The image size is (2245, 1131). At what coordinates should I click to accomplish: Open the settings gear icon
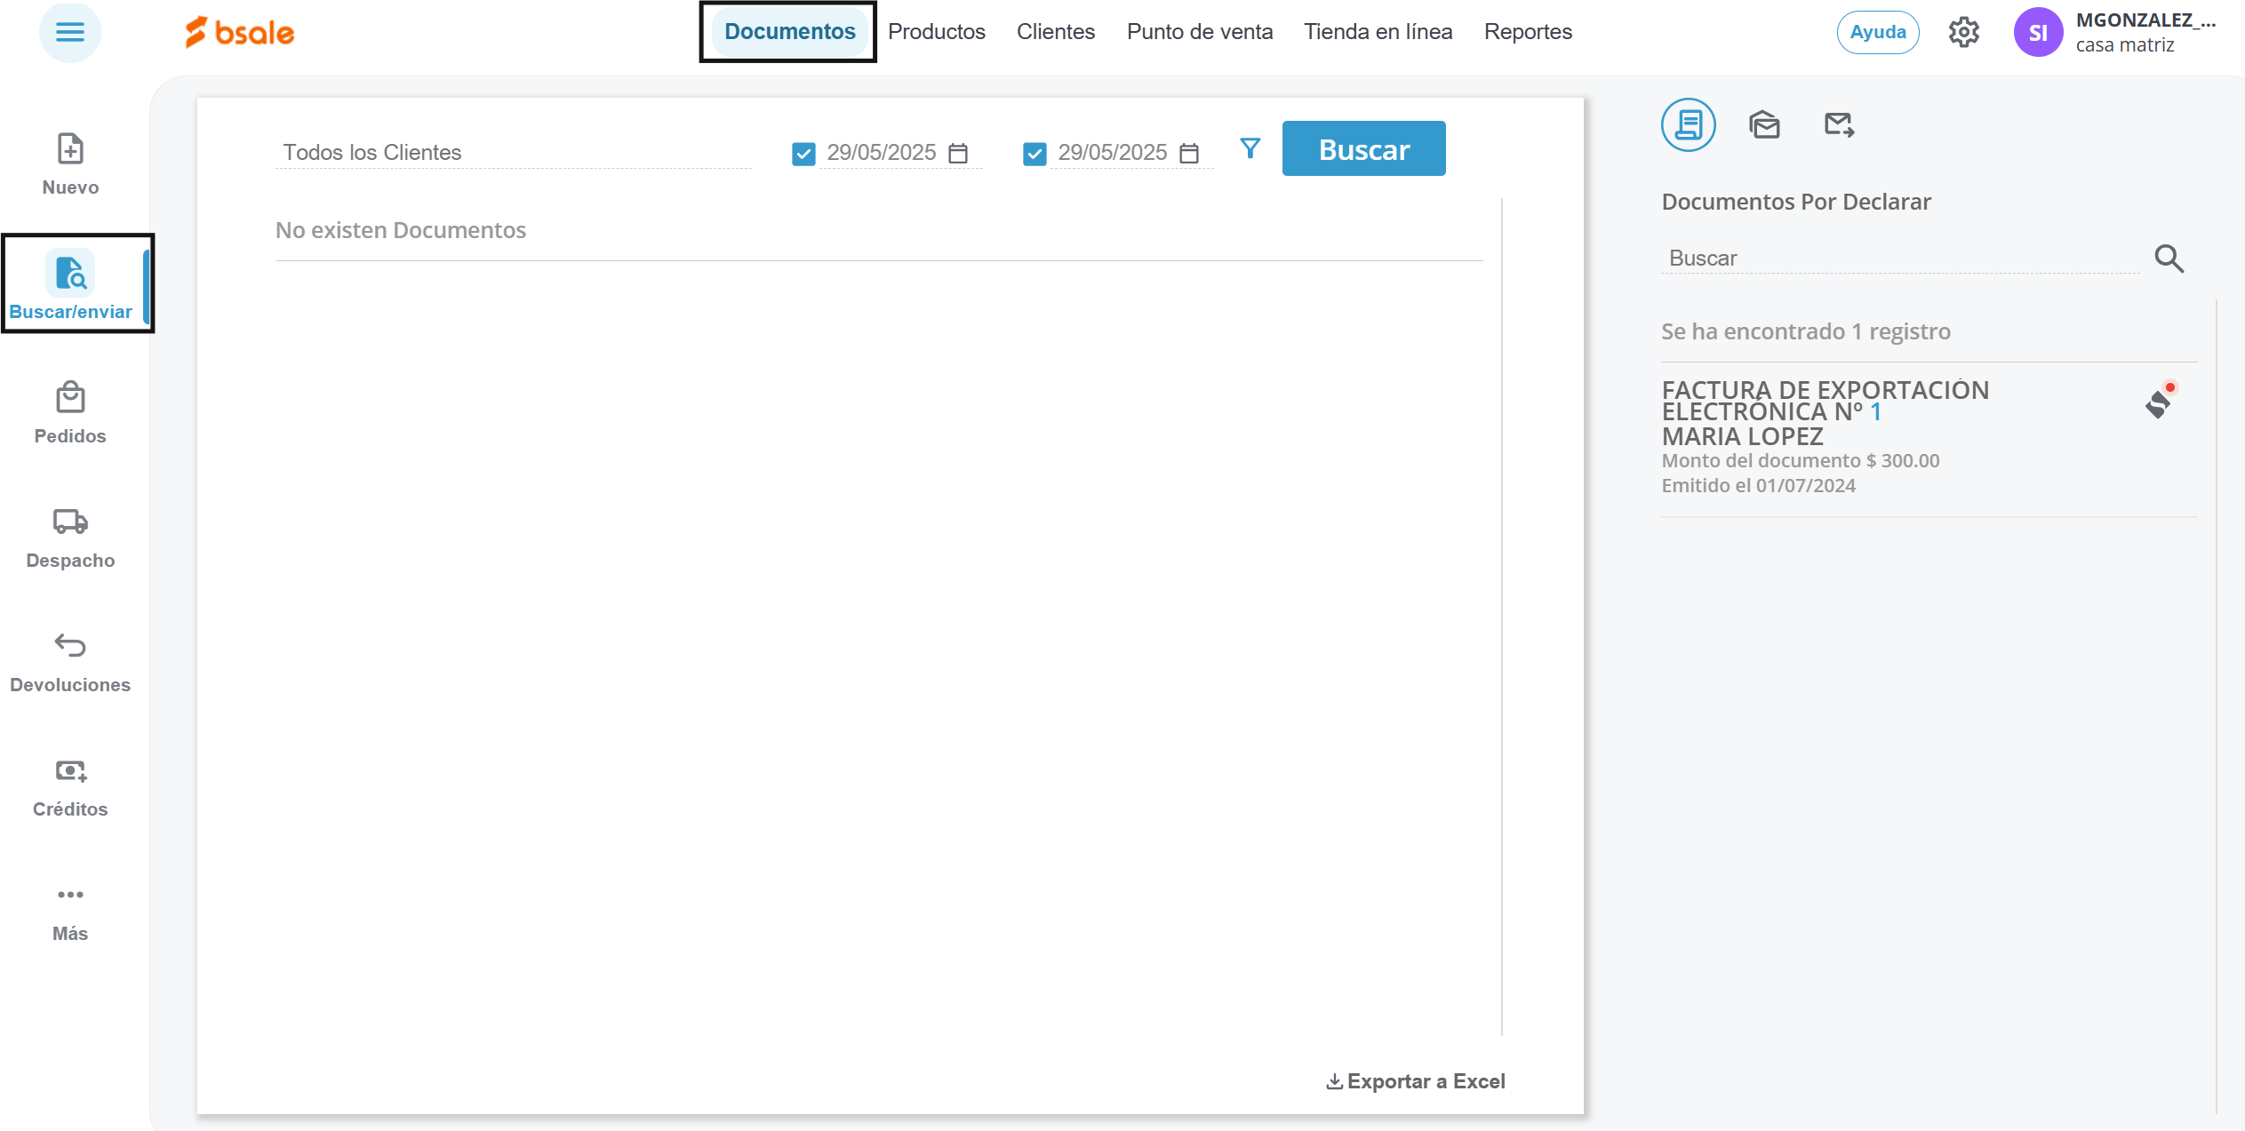click(1963, 33)
